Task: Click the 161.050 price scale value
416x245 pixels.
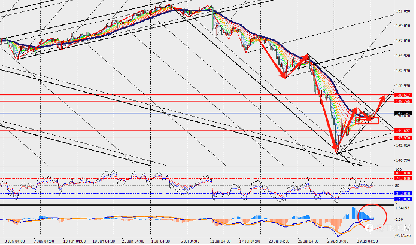Action: (403, 11)
